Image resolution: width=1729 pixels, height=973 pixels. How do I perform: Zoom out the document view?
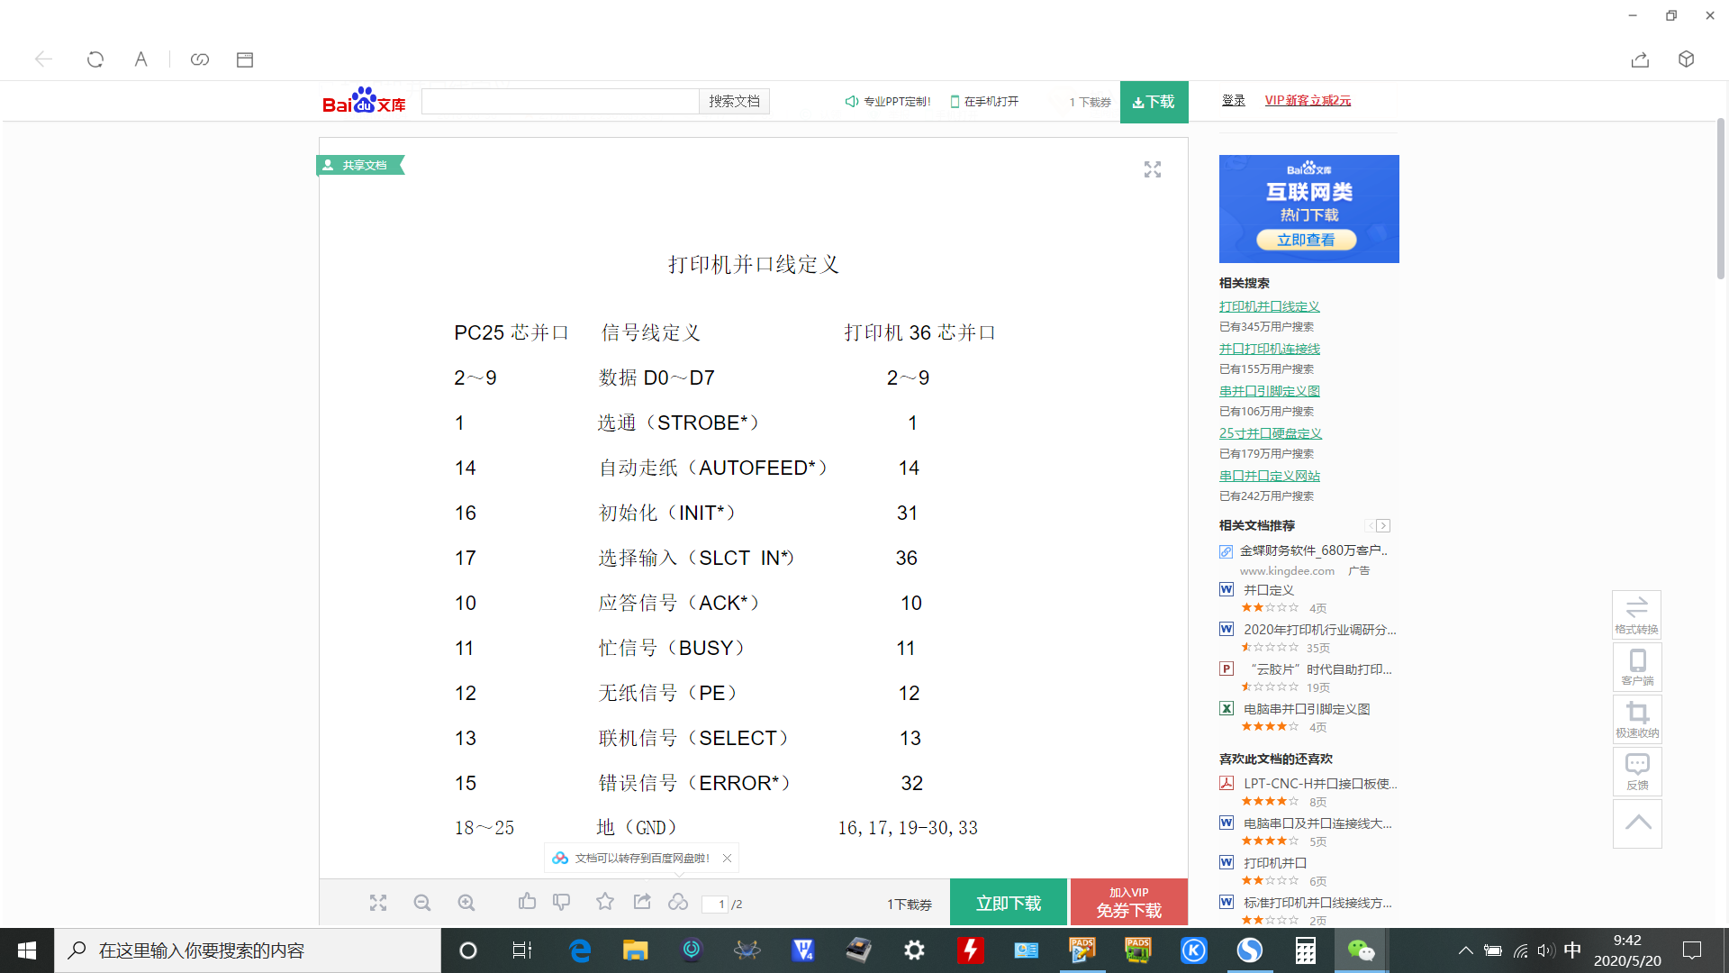click(x=422, y=903)
